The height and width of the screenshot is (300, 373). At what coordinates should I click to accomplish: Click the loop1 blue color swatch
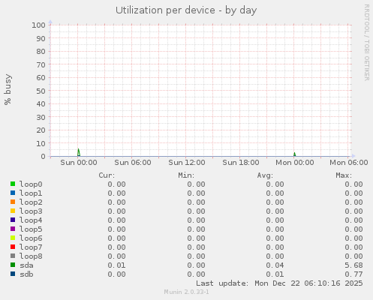[x=13, y=193]
